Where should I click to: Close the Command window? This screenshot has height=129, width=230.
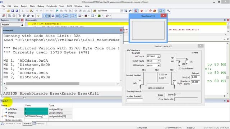click(x=121, y=30)
